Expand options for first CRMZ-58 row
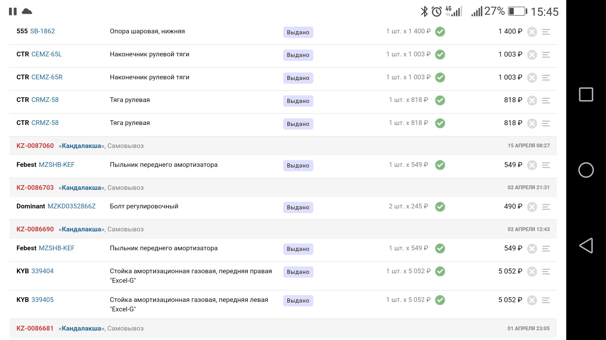The width and height of the screenshot is (606, 340). 546,100
